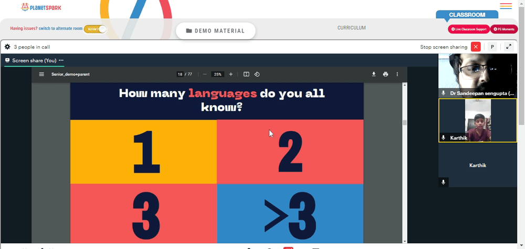Open the Demo Material folder

[216, 31]
